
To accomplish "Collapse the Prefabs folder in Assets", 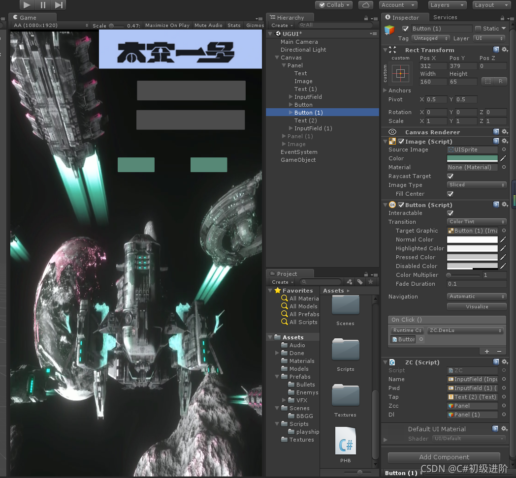I will [x=276, y=377].
